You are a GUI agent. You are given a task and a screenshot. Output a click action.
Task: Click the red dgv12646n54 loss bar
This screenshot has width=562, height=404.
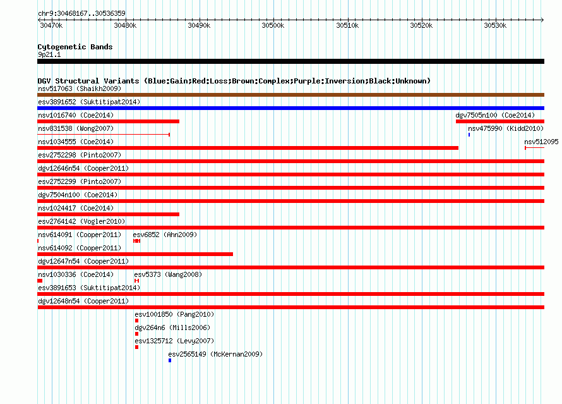coord(290,174)
